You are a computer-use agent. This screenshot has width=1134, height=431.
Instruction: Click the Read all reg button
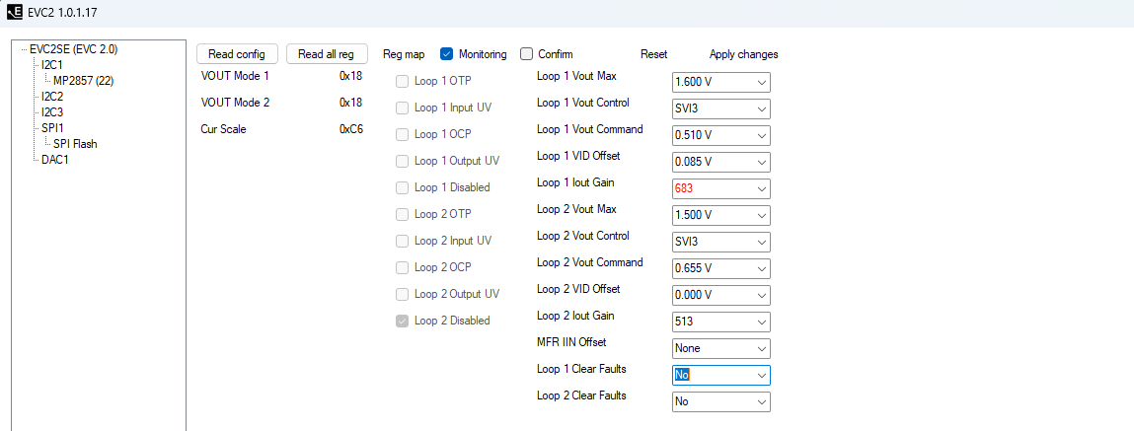(327, 54)
